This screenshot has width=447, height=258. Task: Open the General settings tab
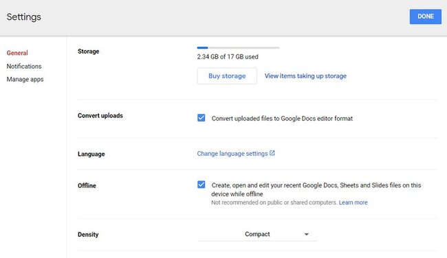(17, 53)
